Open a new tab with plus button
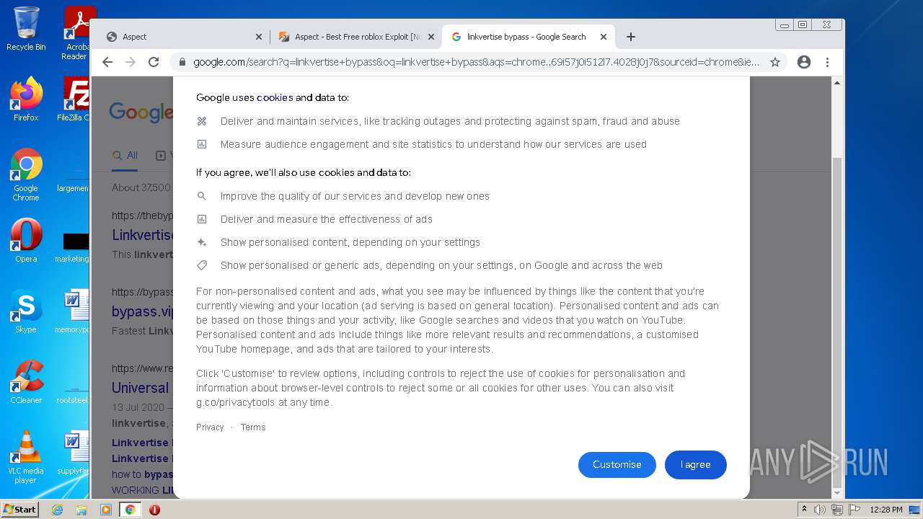 point(631,37)
